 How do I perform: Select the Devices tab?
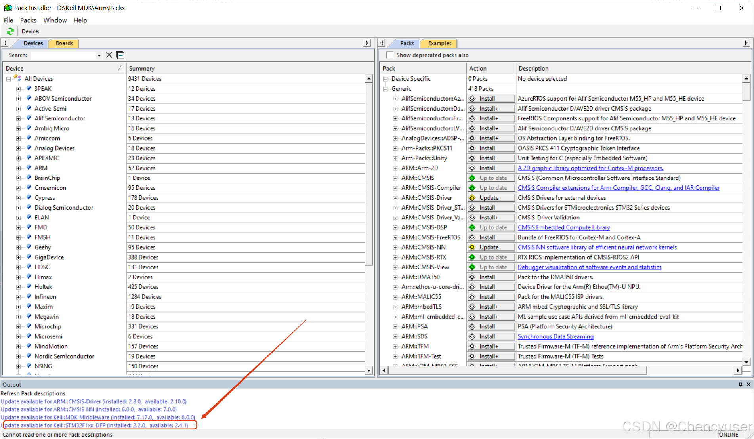[x=33, y=43]
